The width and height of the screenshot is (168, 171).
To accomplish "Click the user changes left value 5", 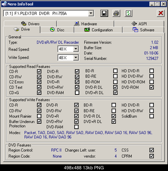I will (x=116, y=150).
